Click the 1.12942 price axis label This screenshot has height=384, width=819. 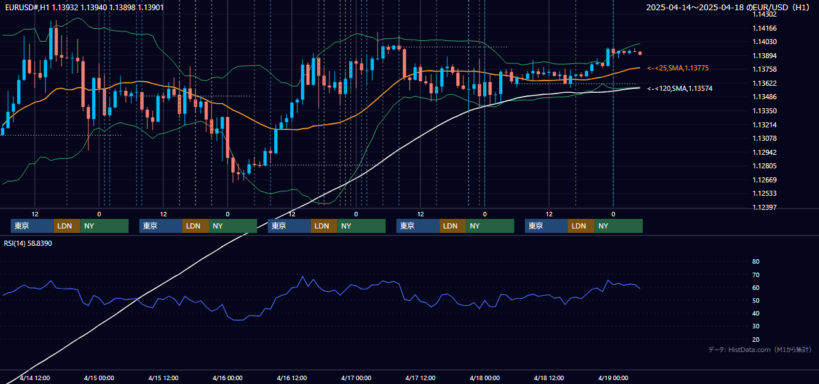tap(764, 152)
